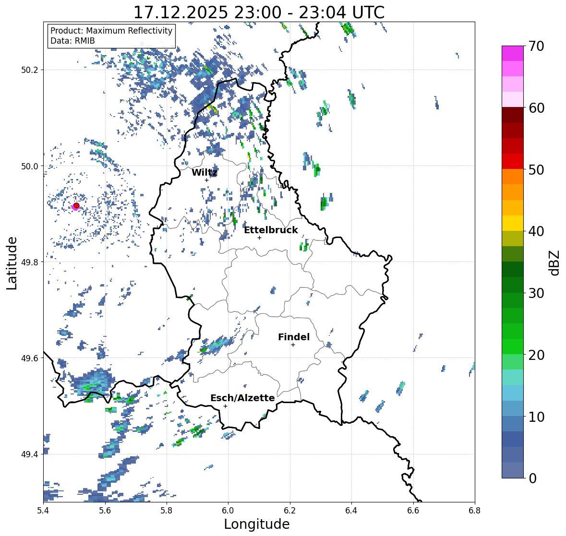The width and height of the screenshot is (566, 536).
Task: Click the 70 tick on the colorbar
Action: (x=536, y=46)
